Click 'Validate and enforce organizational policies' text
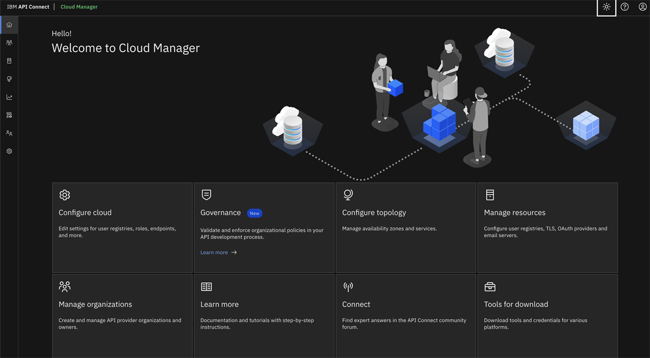The height and width of the screenshot is (358, 650). coord(262,234)
